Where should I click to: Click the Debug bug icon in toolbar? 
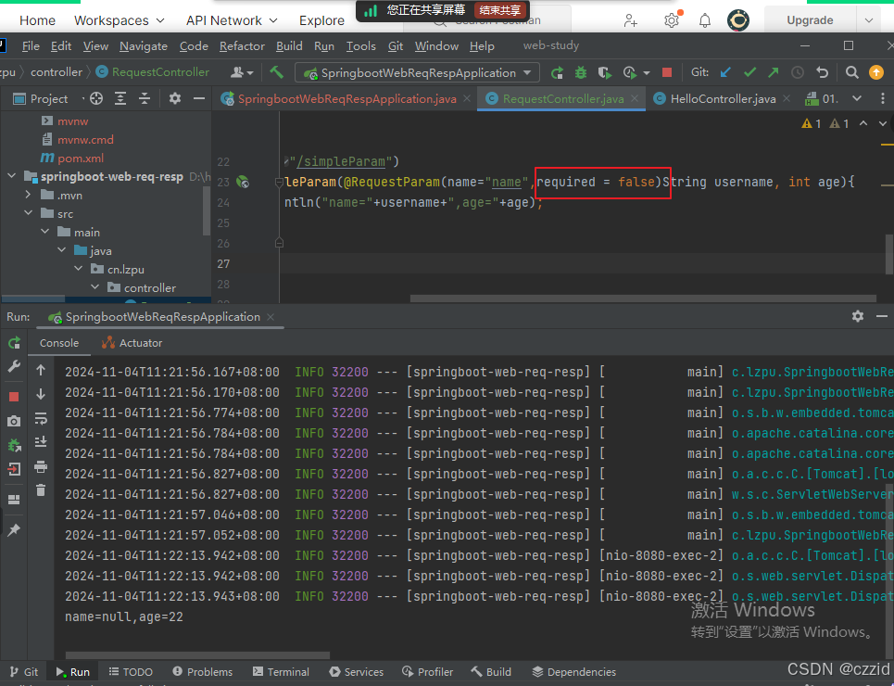581,72
